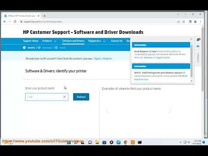Click the second Information panel header

tap(161, 66)
